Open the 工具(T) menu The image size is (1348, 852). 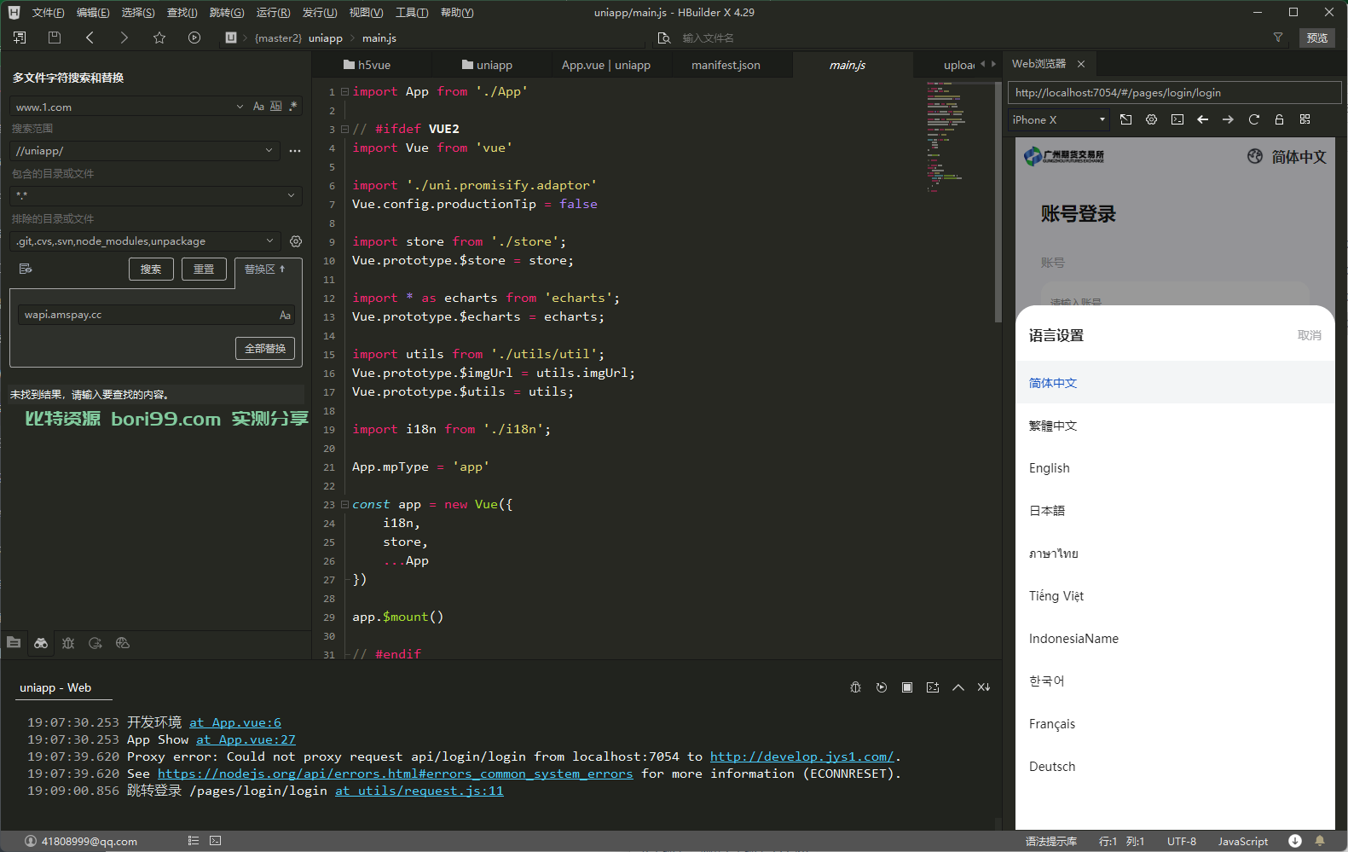click(x=412, y=12)
